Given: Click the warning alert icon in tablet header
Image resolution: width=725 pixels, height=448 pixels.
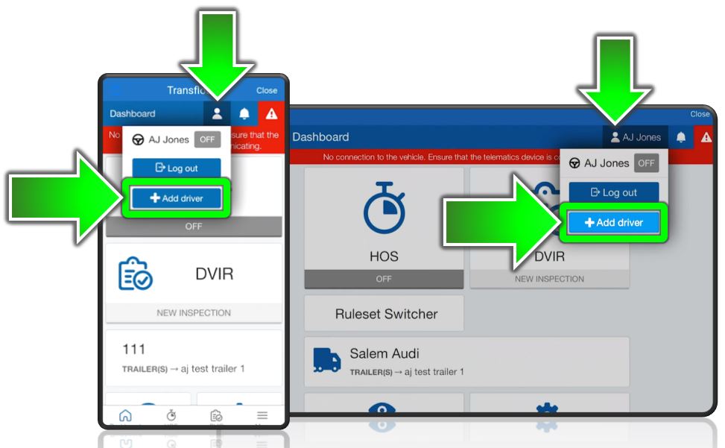Looking at the screenshot, I should click(x=706, y=137).
